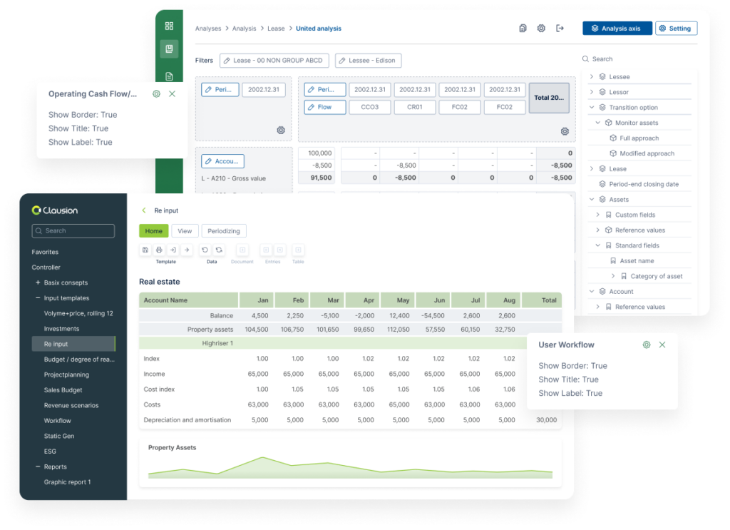Open the United analysis breadcrumb link
Viewport: 730px width, 530px height.
pos(319,29)
